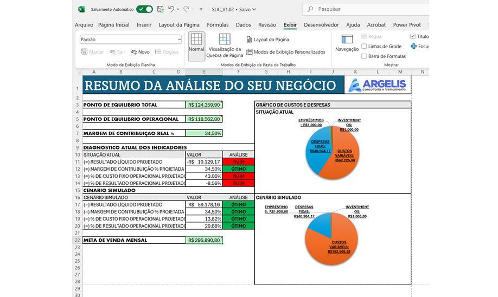Open the SLIC_V1.02 file name dropdown
The image size is (498, 297).
tap(234, 10)
